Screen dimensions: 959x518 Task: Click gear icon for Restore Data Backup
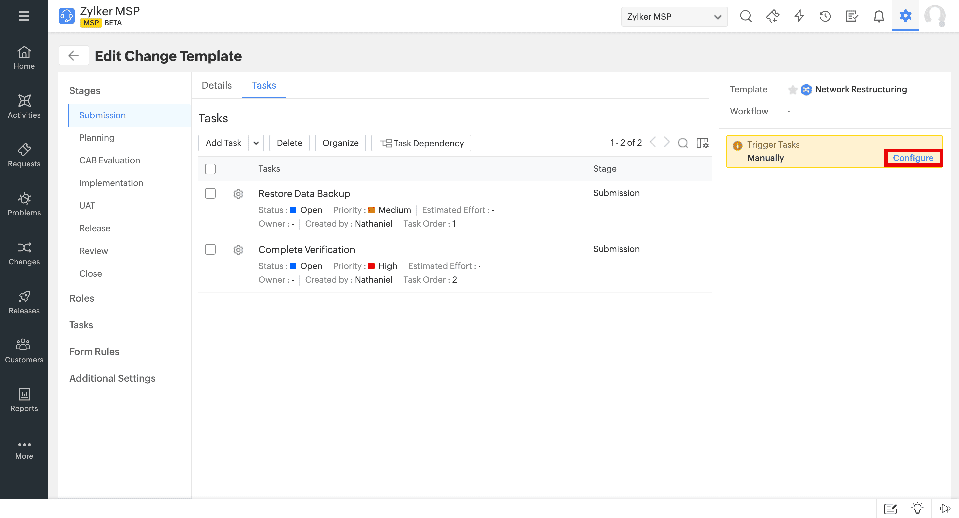tap(238, 194)
